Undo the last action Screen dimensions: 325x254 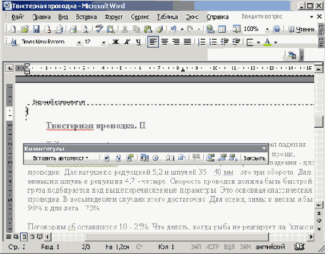pos(174,29)
